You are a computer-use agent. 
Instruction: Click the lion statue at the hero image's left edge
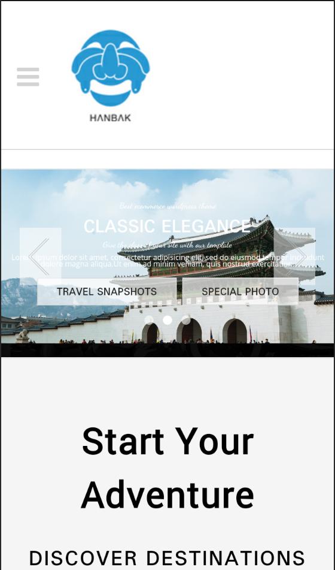coord(23,336)
